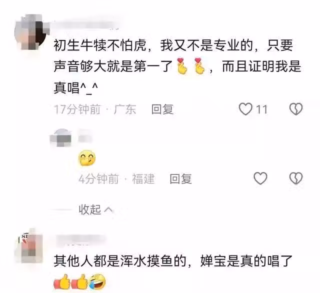Viewport: 320px width, 293px height.
Task: Open the reply author's blurred name
Action: click(85, 135)
